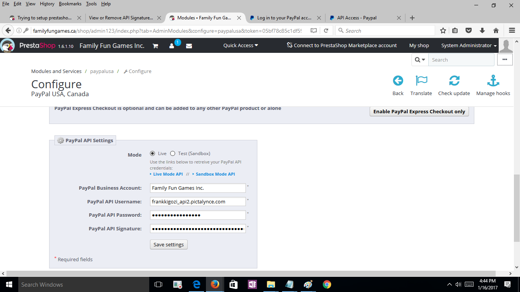520x292 pixels.
Task: Click Enable PayPal Express Checkout only
Action: pyautogui.click(x=419, y=111)
